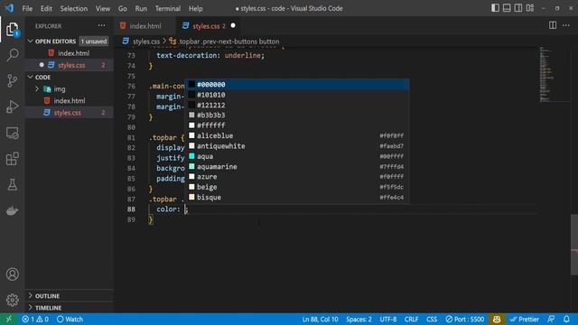Click the Copilot icon in status bar
Screen dimensions: 578x325
[497, 319]
